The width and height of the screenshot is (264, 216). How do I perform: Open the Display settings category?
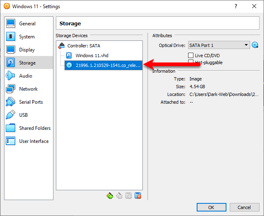pyautogui.click(x=29, y=50)
